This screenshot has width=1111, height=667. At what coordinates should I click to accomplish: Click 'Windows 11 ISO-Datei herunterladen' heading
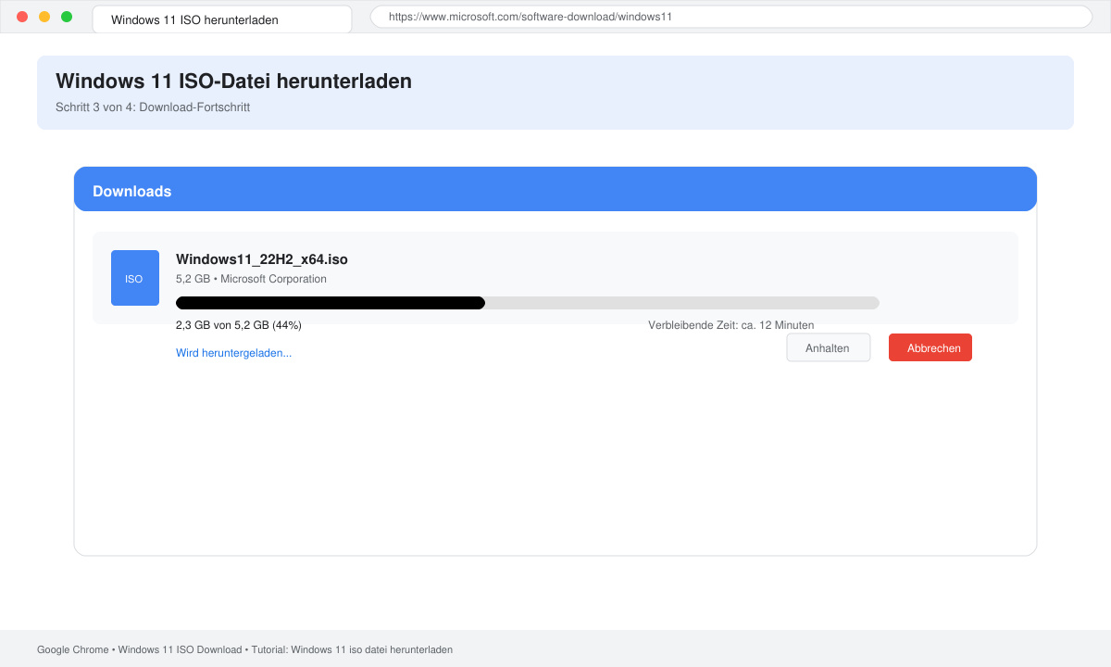(233, 82)
